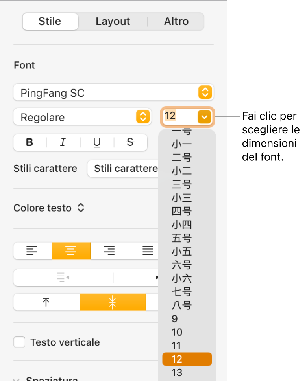This screenshot has height=381, width=307.
Task: Open the font size dropdown arrow
Action: (x=205, y=117)
